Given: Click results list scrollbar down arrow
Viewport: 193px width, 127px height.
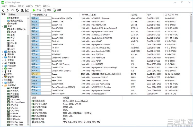Looking at the screenshot, I should click(191, 94).
